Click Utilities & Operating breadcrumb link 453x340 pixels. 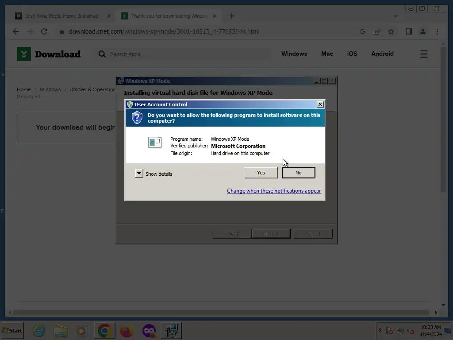click(x=92, y=89)
